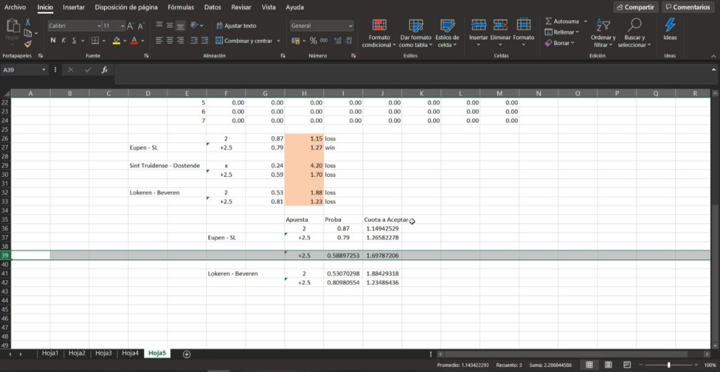The width and height of the screenshot is (720, 372).
Task: Open the fill color dropdown arrow
Action: coord(124,41)
